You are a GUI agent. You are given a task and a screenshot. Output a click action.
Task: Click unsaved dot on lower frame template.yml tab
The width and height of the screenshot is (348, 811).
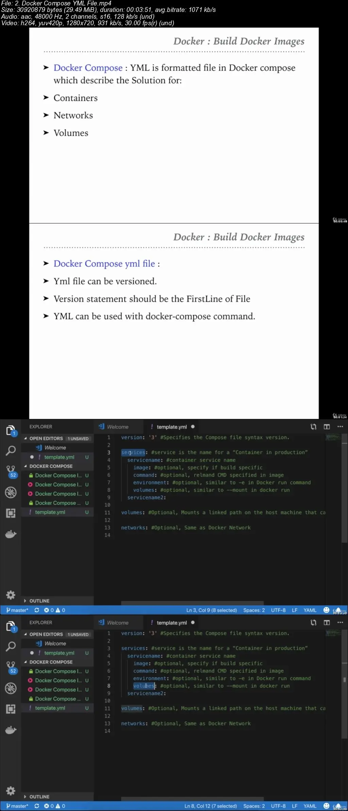point(193,622)
